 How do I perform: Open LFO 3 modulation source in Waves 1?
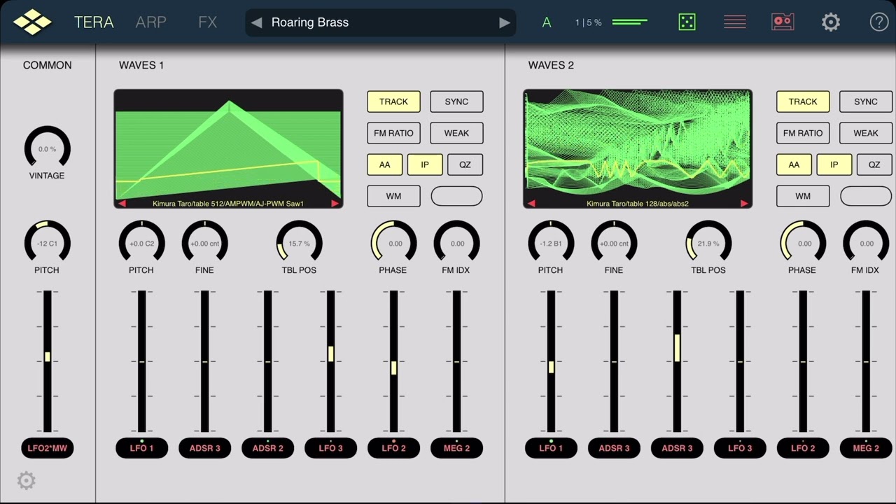point(330,448)
